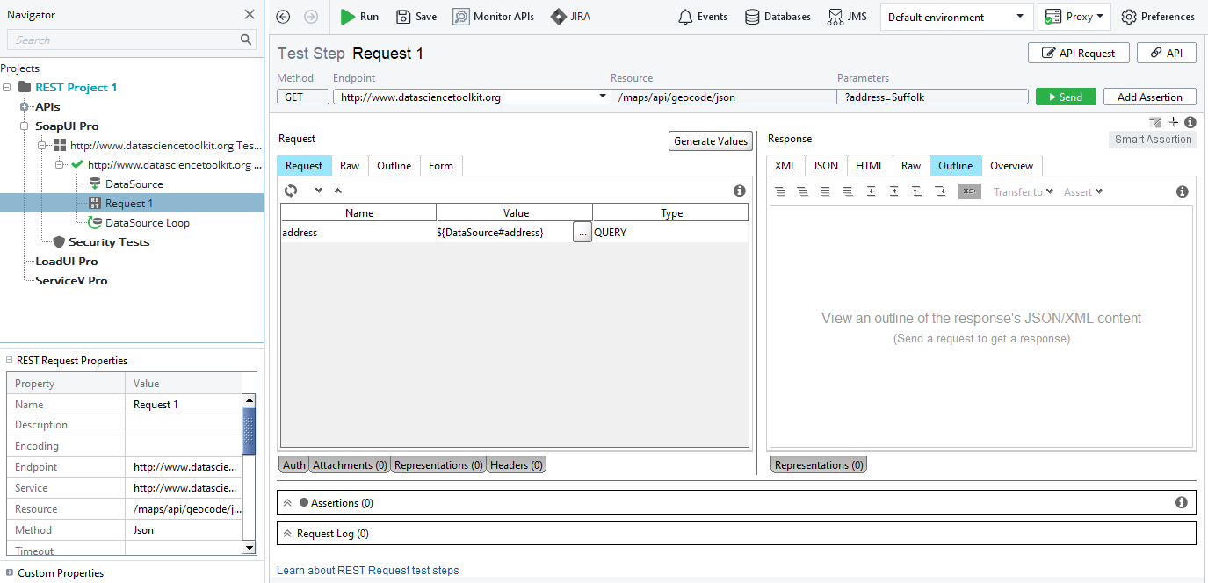The width and height of the screenshot is (1208, 583).
Task: Open Monitor APIs from the toolbar
Action: tap(494, 17)
